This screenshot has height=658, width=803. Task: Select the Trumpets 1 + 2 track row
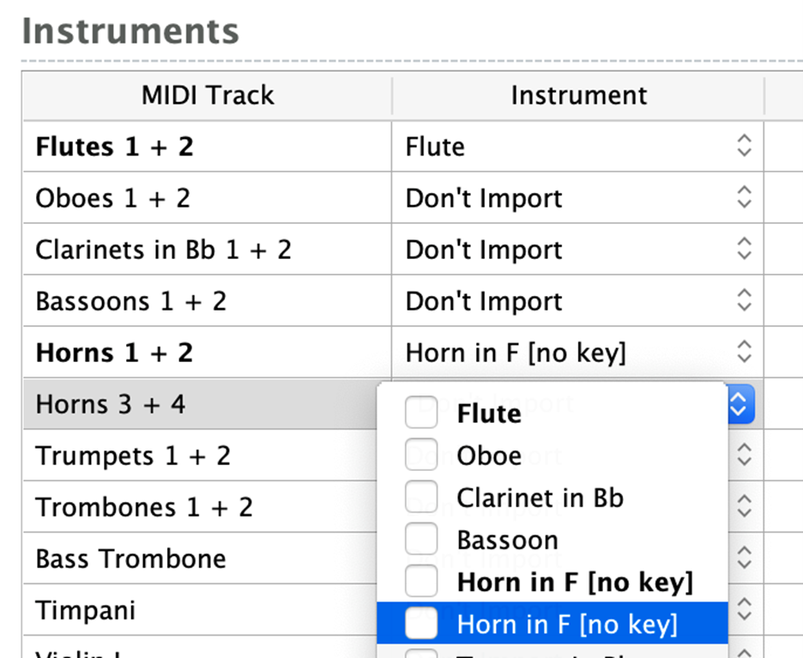[200, 456]
